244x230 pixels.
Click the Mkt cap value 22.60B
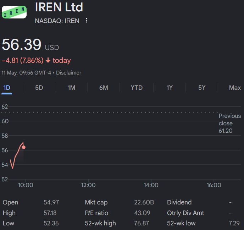[x=144, y=202]
